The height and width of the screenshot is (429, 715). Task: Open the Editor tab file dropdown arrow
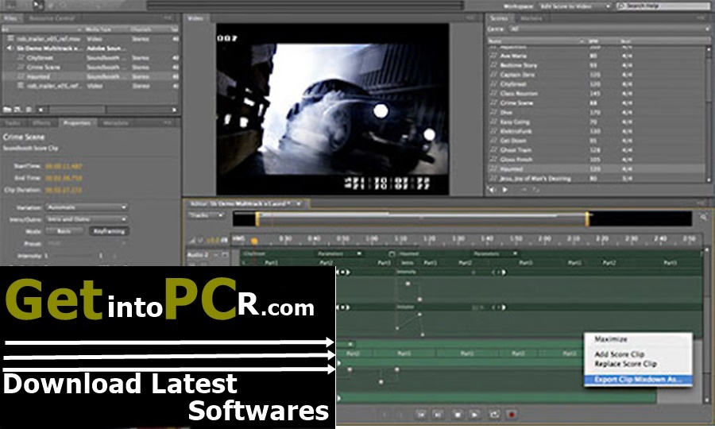pos(299,204)
